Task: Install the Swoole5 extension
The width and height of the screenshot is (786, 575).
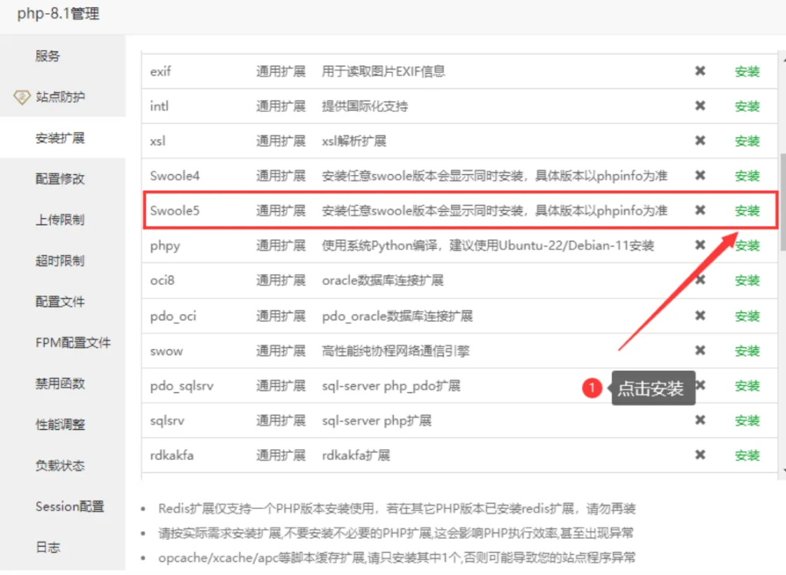Action: pyautogui.click(x=746, y=210)
